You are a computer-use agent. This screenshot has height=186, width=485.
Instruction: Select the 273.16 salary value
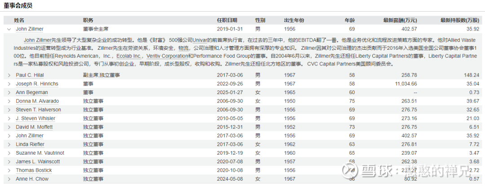click(x=410, y=118)
